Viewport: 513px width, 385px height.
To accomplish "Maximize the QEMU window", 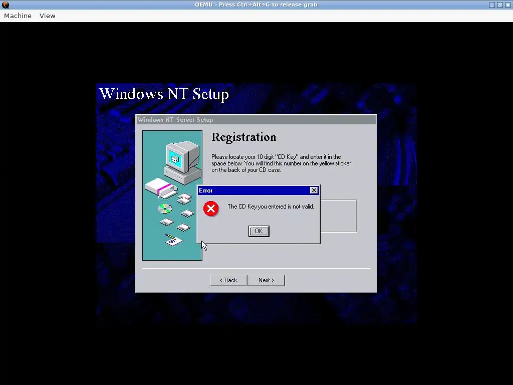I will click(500, 5).
